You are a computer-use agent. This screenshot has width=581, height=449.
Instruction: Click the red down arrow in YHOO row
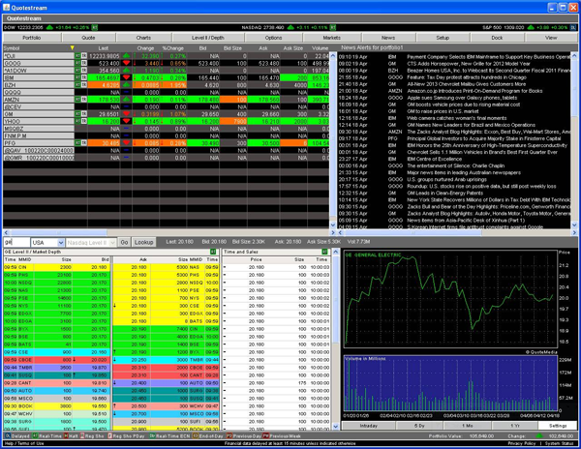(x=126, y=121)
